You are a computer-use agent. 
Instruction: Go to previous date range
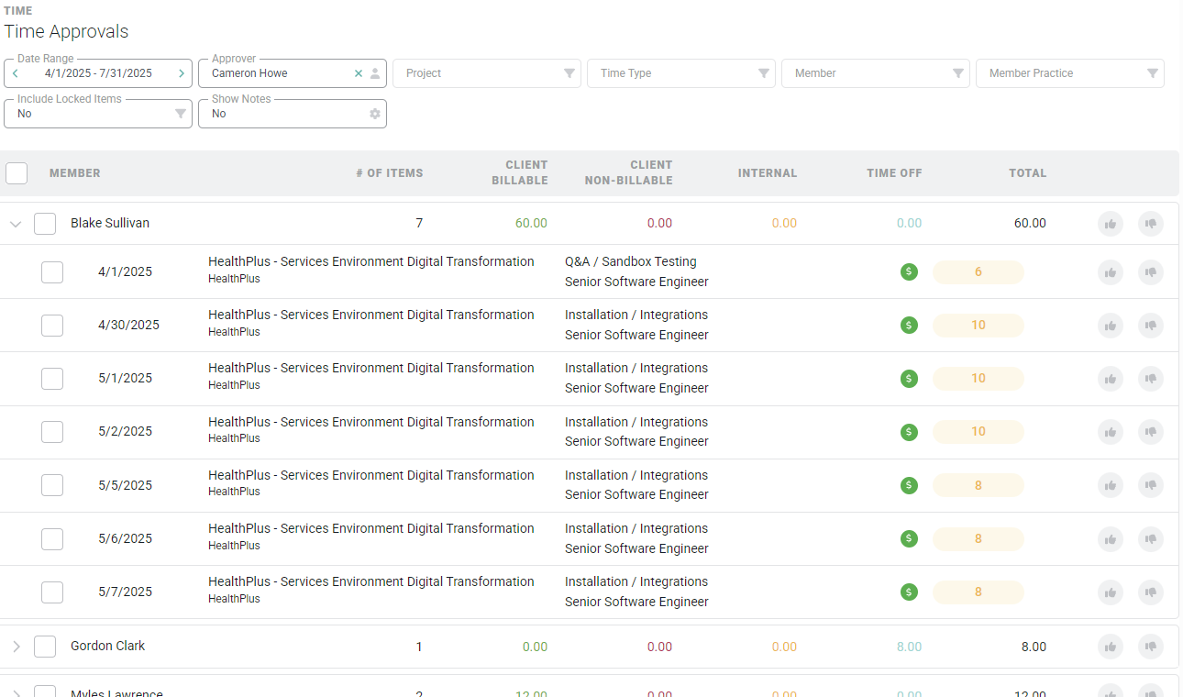pyautogui.click(x=16, y=73)
